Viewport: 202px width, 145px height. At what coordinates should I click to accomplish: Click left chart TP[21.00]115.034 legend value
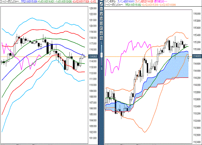pyautogui.click(x=29, y=2)
